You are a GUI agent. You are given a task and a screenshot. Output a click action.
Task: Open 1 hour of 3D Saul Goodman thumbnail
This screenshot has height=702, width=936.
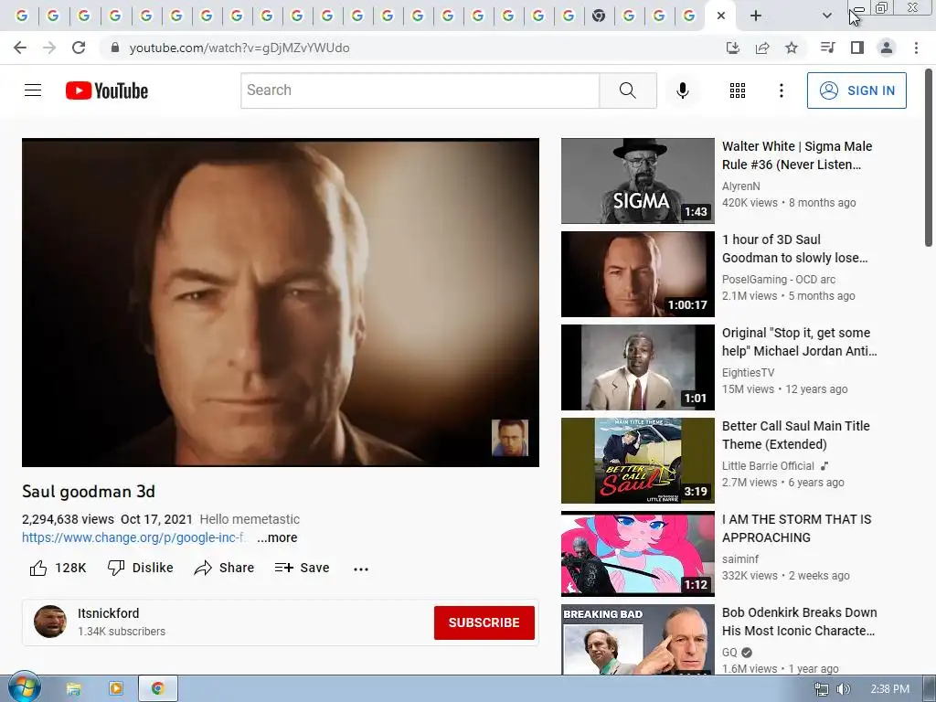point(637,274)
